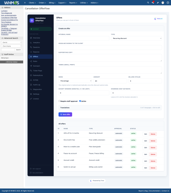Open the Clients dropdown in Advanced Search
The width and height of the screenshot is (171, 193).
[12, 42]
